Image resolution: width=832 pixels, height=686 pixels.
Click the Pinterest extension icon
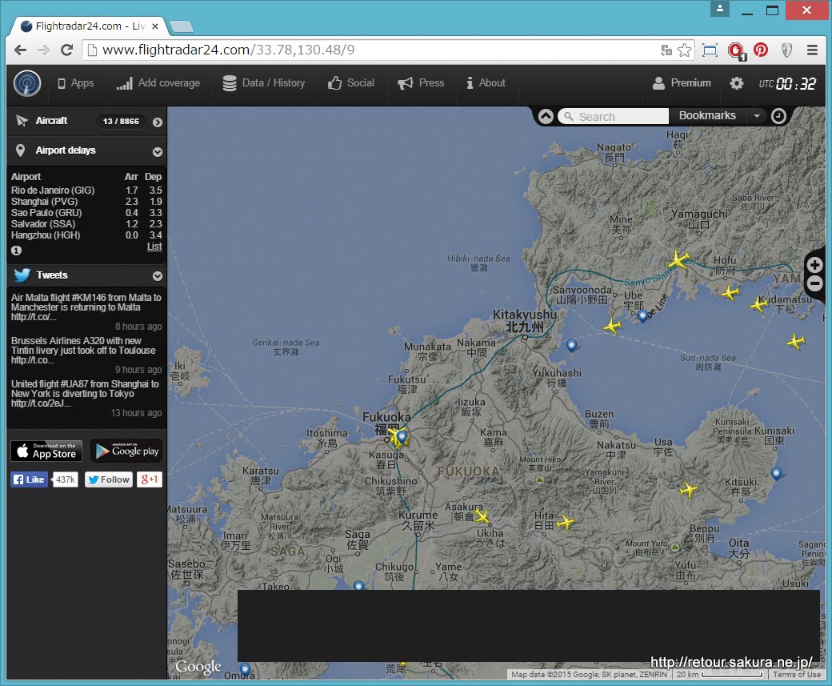pos(761,50)
